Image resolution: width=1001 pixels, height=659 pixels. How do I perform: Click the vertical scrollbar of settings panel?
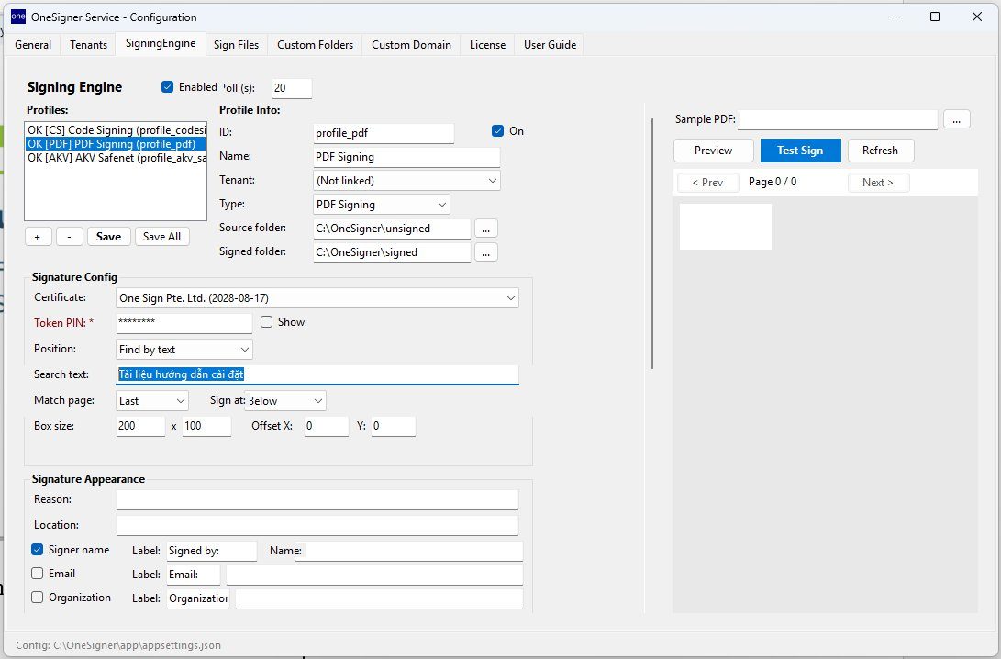click(651, 243)
